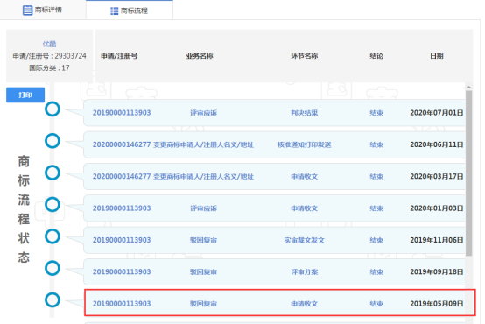Select timeline circle for 2019年09月18日 entry
Screen dimensions: 485x324
(53, 268)
